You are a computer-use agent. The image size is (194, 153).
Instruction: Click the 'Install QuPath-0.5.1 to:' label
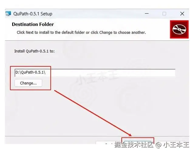[34, 51]
